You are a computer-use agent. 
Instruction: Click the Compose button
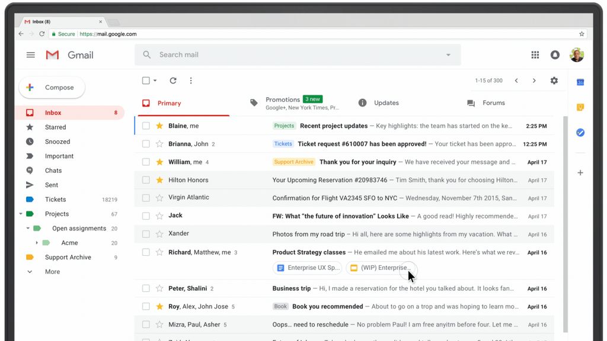pyautogui.click(x=52, y=87)
